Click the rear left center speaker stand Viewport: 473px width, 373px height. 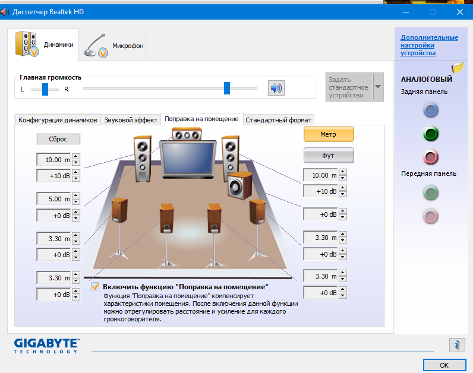[167, 219]
